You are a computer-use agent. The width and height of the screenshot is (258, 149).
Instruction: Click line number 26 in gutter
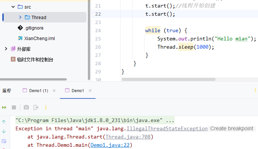click(98, 47)
